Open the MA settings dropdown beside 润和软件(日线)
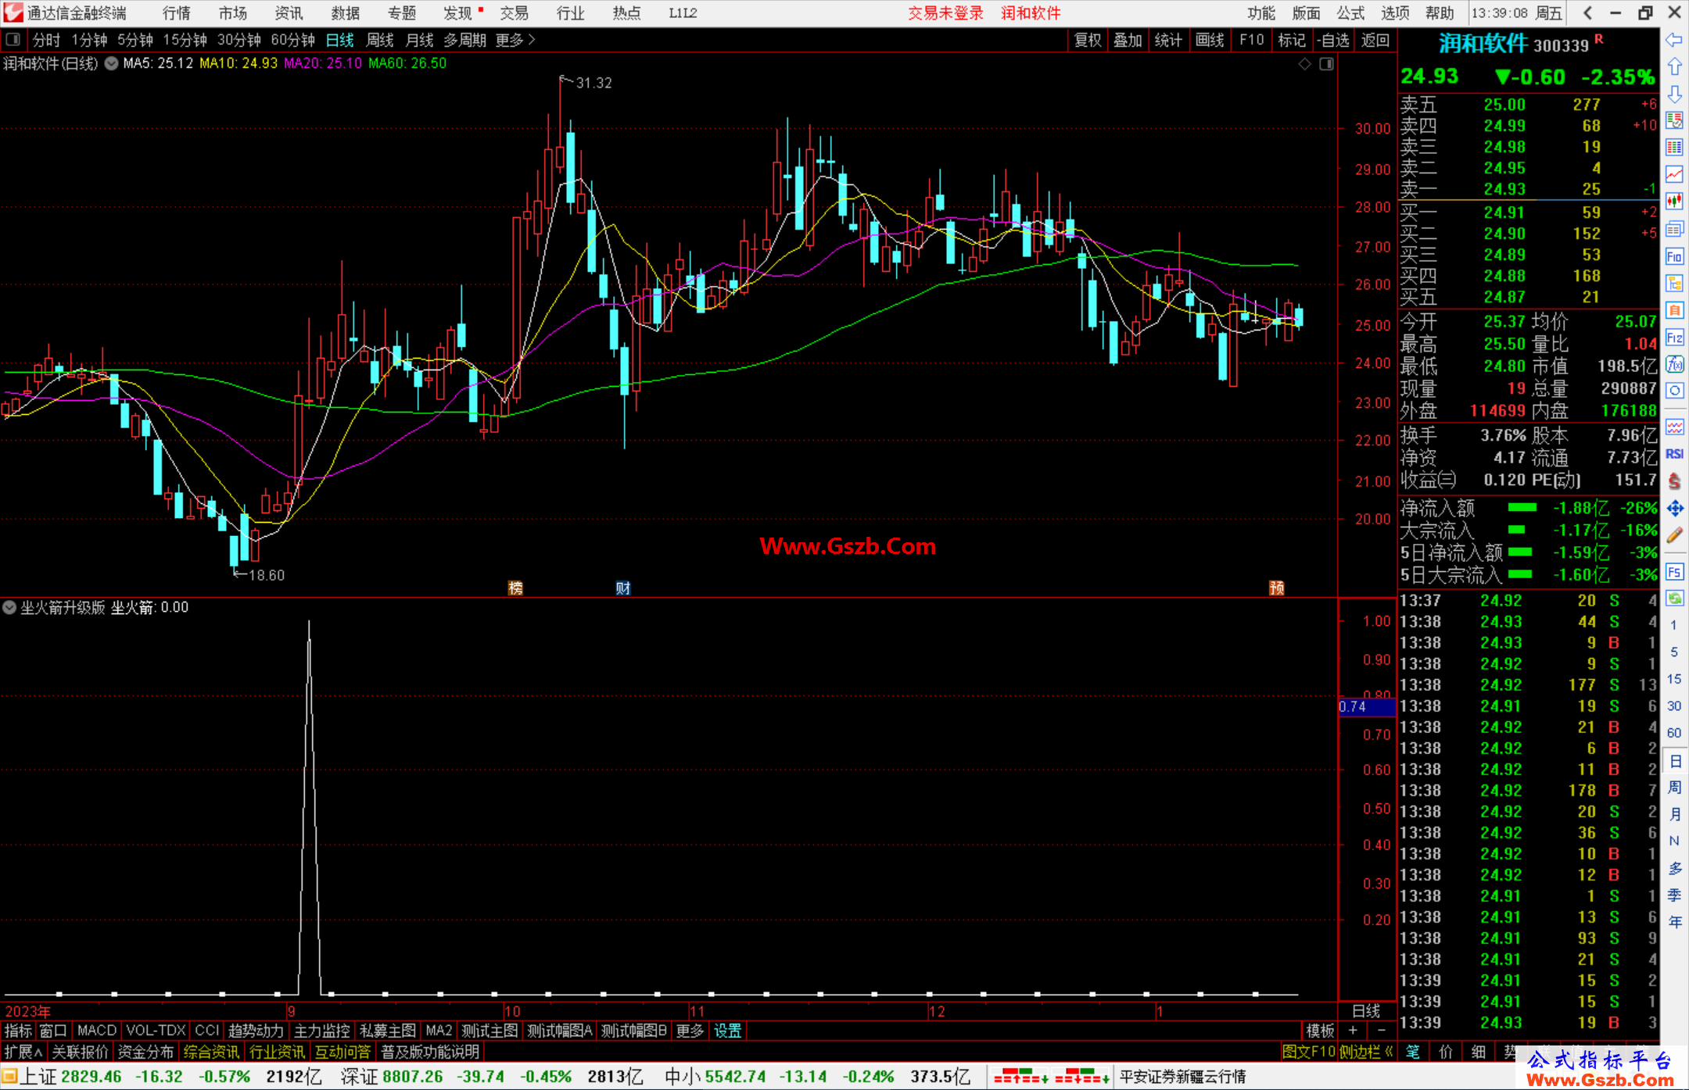 click(x=112, y=63)
